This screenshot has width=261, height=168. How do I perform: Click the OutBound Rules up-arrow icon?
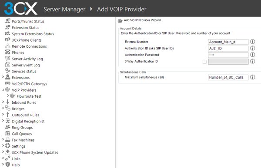(8, 115)
